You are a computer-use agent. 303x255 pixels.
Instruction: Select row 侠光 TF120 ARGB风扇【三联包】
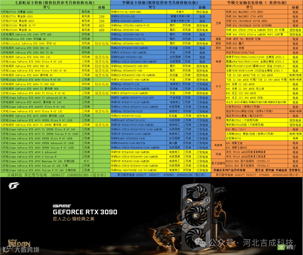coord(264,157)
